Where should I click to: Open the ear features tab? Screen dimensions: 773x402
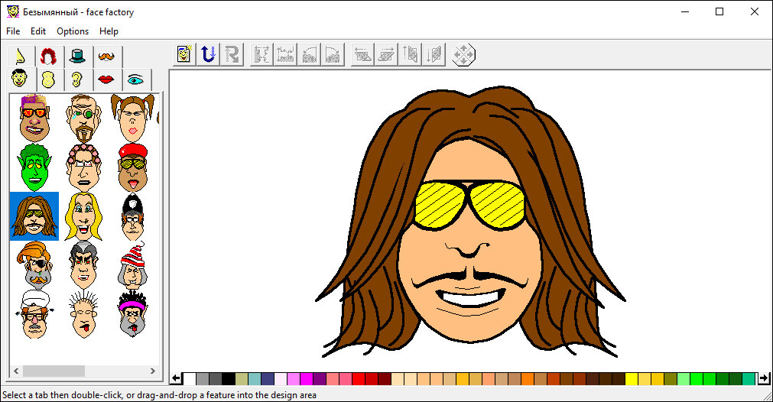tap(77, 79)
